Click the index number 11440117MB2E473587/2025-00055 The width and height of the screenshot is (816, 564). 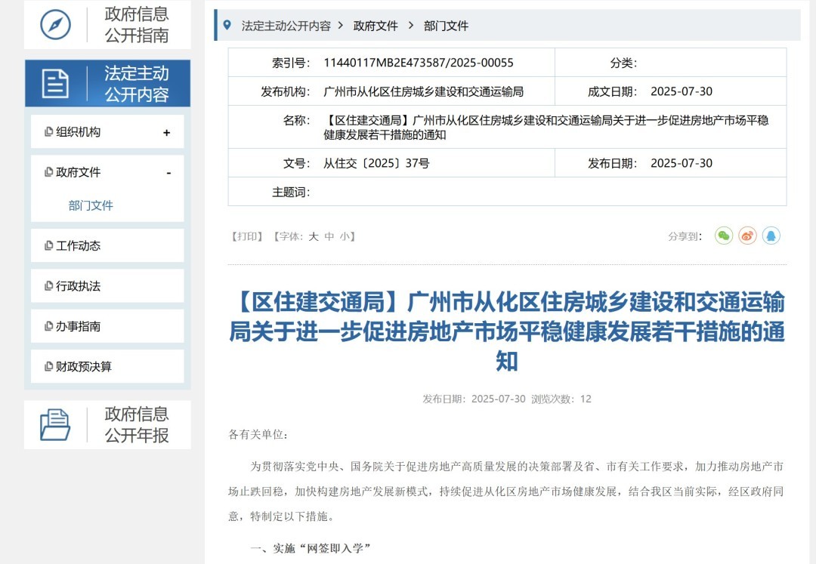419,63
